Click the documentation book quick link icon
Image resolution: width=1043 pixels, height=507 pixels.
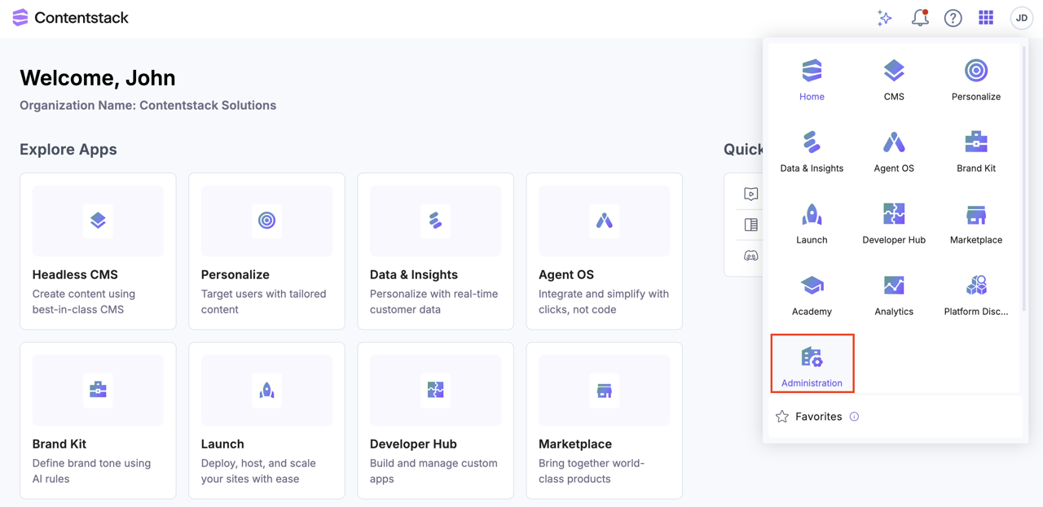(x=750, y=225)
